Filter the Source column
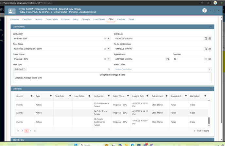This screenshot has width=225, height=146. click(31, 96)
